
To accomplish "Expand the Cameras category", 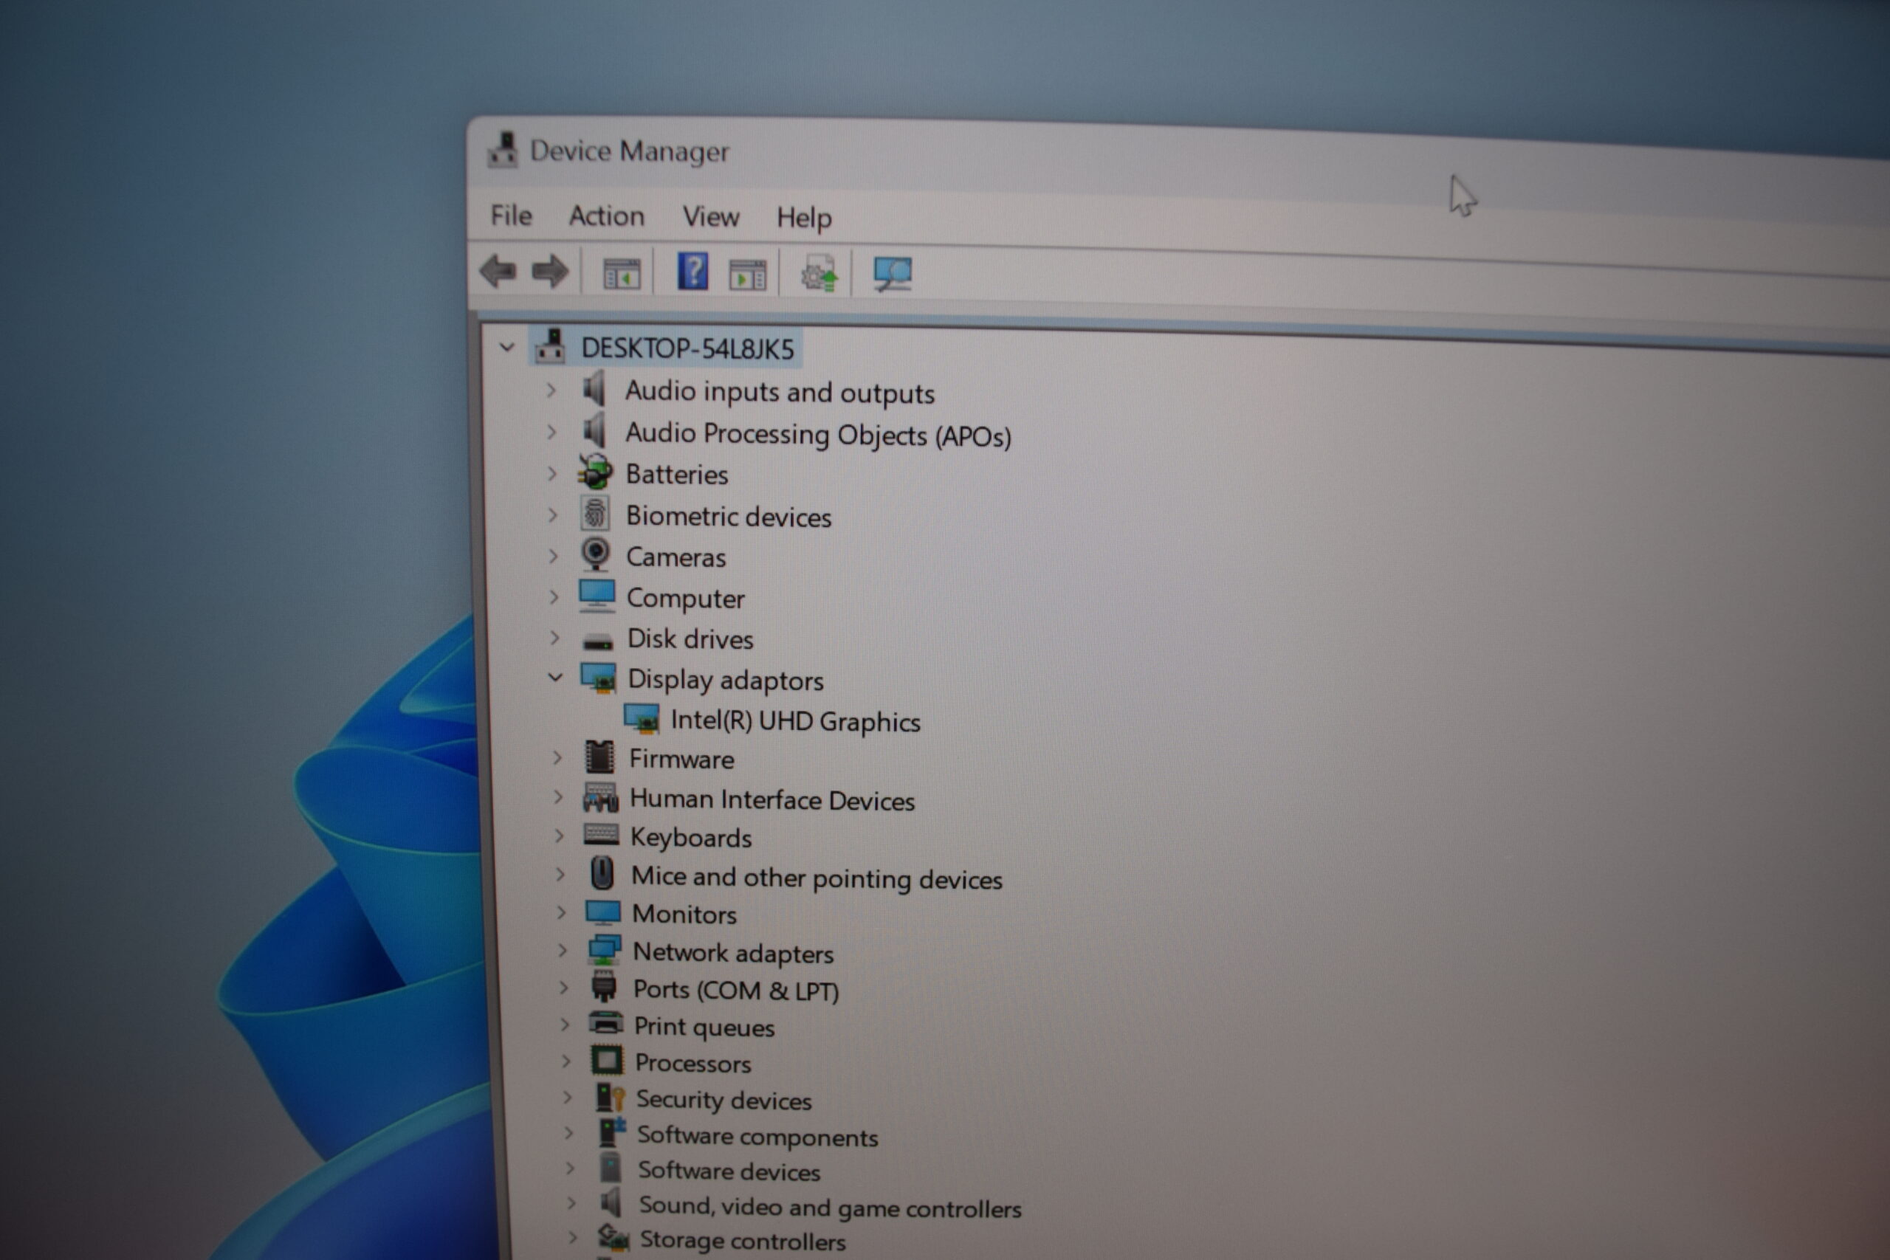I will point(554,556).
